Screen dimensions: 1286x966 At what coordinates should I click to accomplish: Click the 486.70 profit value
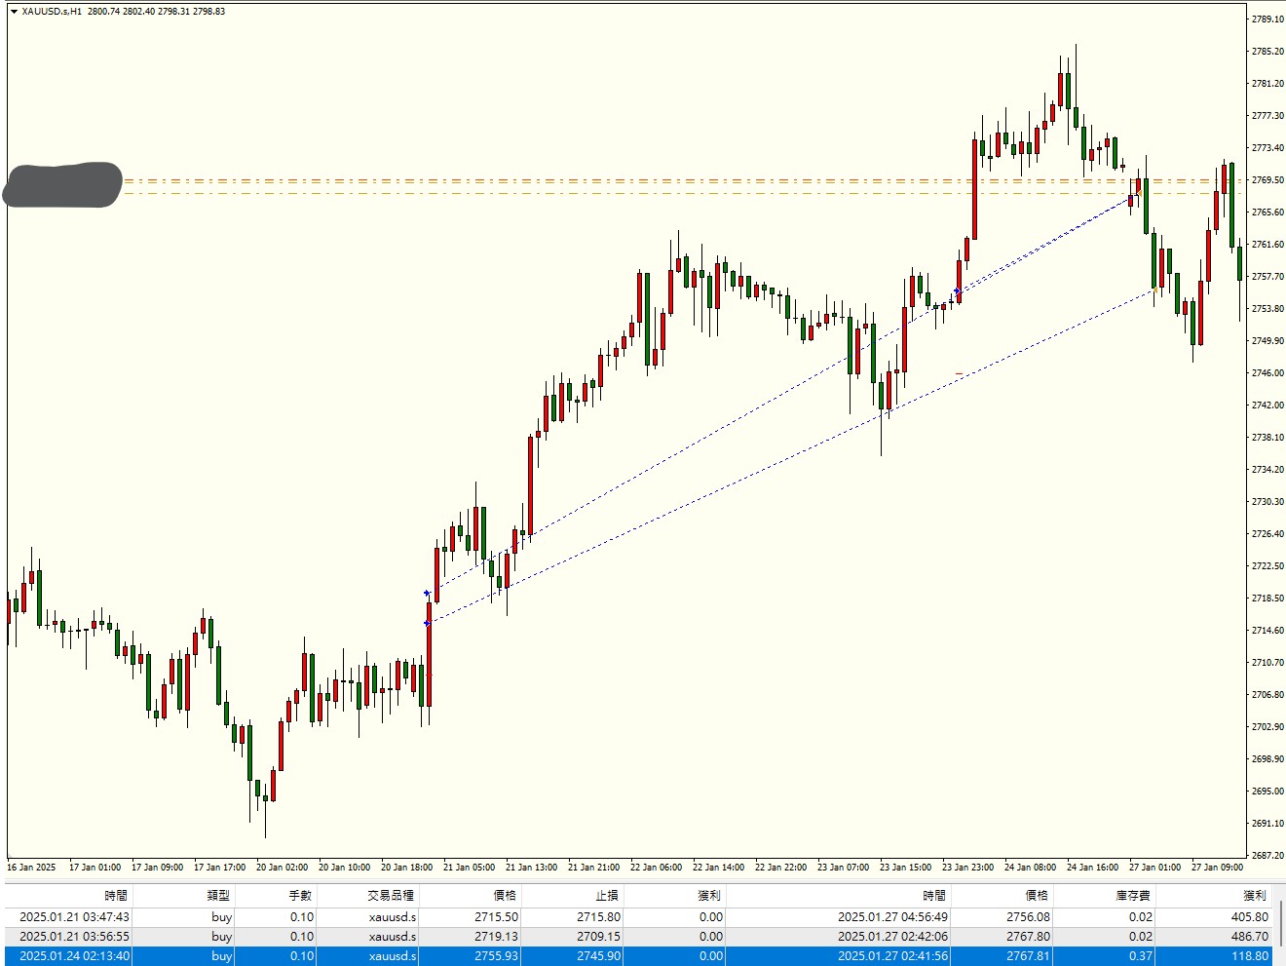[x=1249, y=936]
